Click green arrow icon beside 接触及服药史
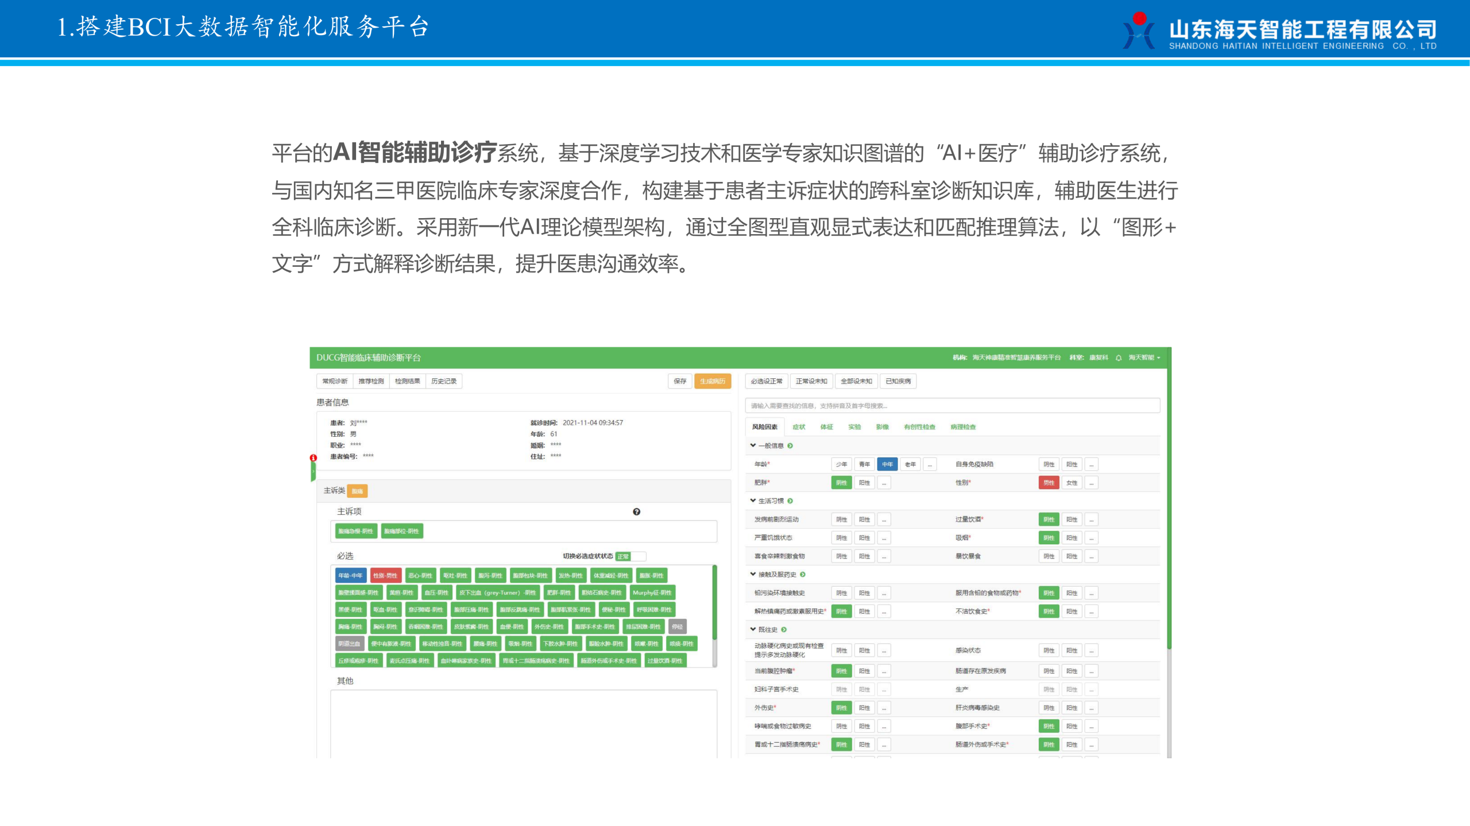Image resolution: width=1470 pixels, height=826 pixels. pyautogui.click(x=803, y=574)
